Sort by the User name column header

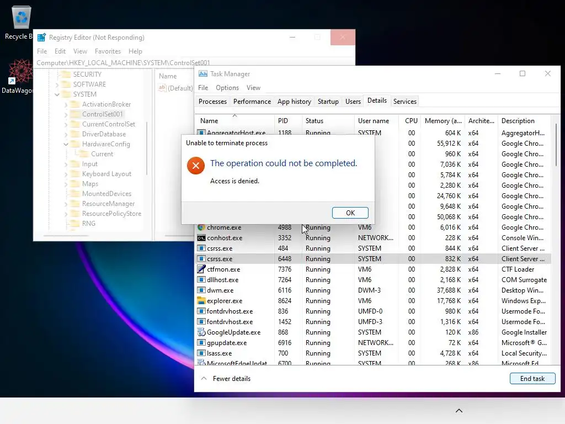click(x=376, y=121)
